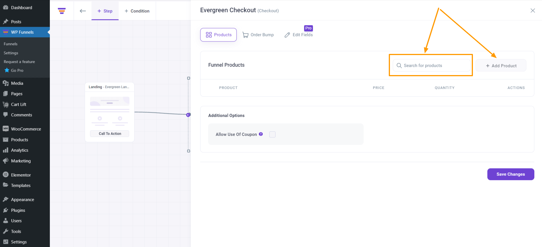Click the Edit Fields pencil icon
Viewport: 542px width, 247px height.
coord(287,35)
